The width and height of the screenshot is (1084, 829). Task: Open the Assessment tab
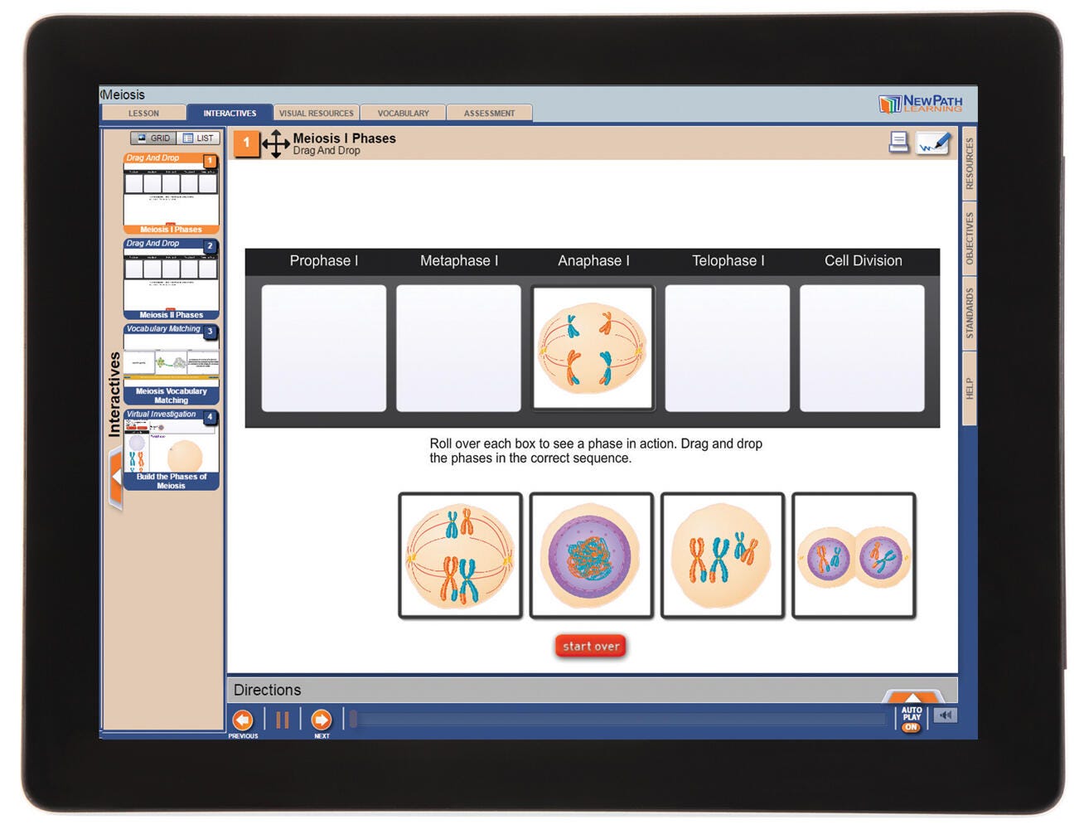(489, 114)
